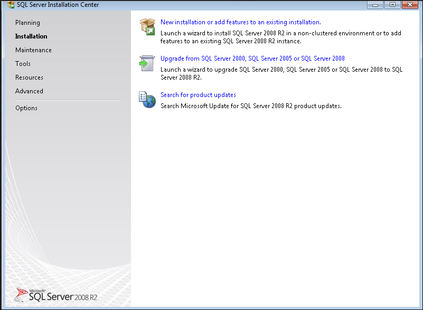Switch to the Maintenance section

pos(33,50)
